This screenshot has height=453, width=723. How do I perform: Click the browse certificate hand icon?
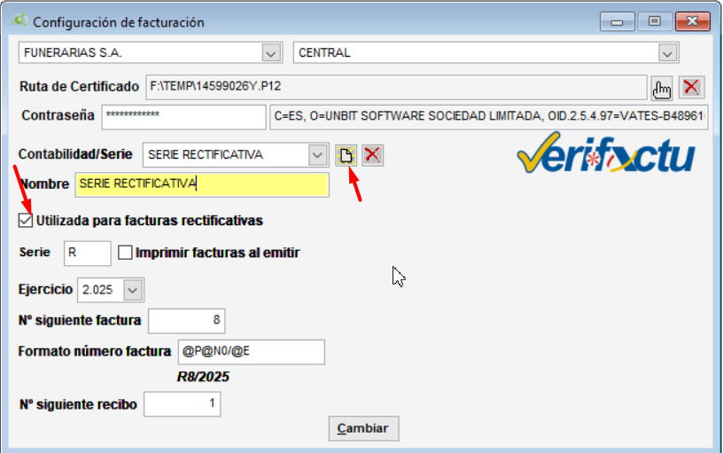(661, 87)
